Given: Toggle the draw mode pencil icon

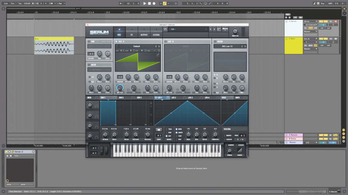Looking at the screenshot, I should pos(314,3).
